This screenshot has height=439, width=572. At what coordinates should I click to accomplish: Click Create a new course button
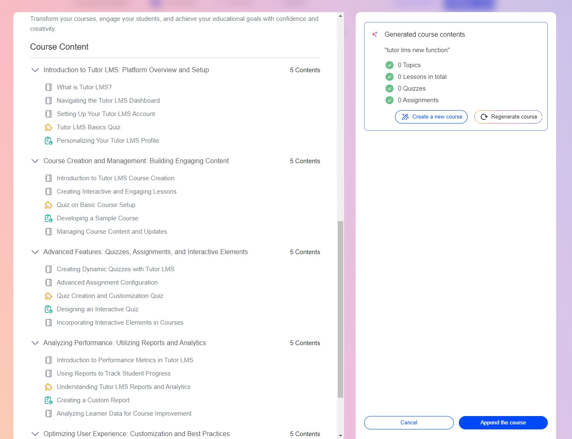pyautogui.click(x=431, y=117)
